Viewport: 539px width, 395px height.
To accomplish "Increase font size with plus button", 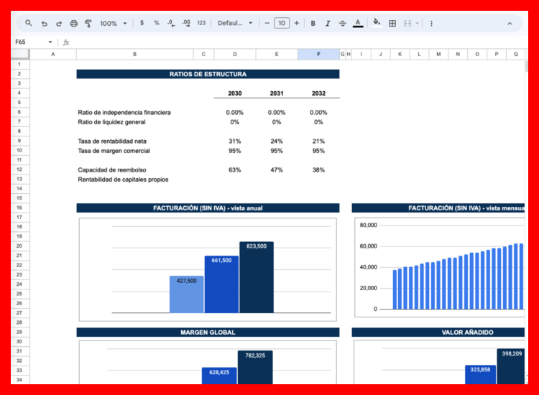I will 297,23.
